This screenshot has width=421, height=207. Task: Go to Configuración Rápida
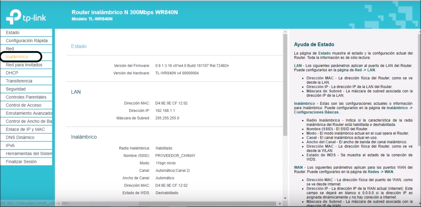[27, 41]
